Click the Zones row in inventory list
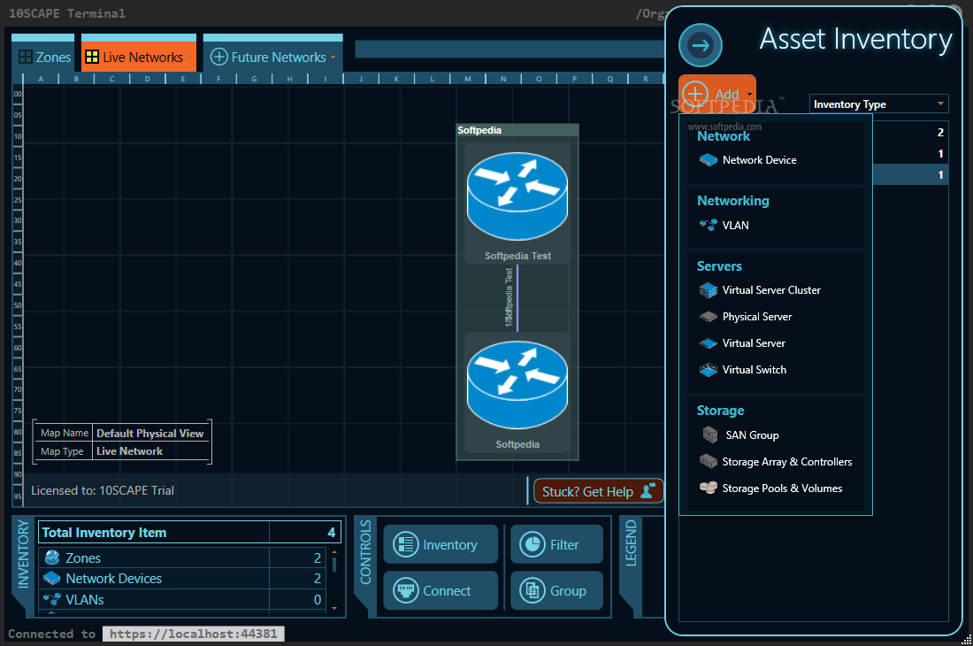Image resolution: width=973 pixels, height=646 pixels. point(182,558)
